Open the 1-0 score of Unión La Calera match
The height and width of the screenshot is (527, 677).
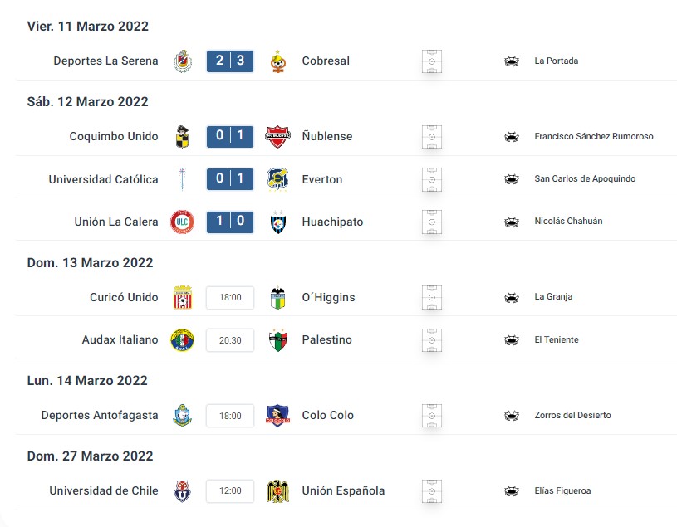[230, 222]
